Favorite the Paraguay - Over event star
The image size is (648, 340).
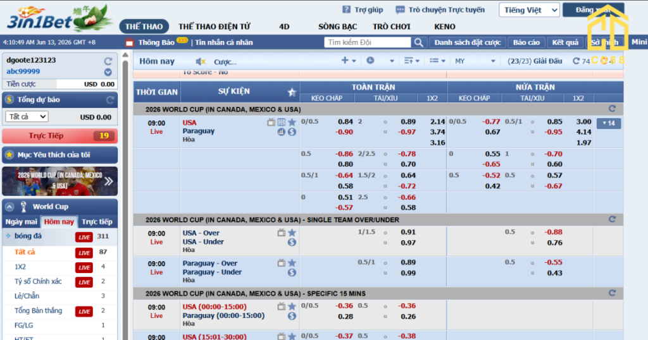pyautogui.click(x=292, y=263)
